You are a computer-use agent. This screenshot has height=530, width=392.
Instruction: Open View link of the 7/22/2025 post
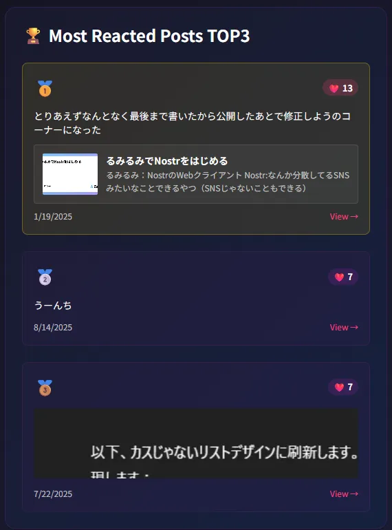pos(344,494)
